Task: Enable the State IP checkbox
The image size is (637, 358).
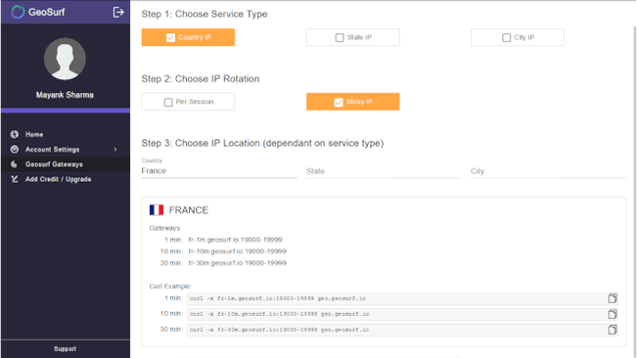Action: coord(340,37)
